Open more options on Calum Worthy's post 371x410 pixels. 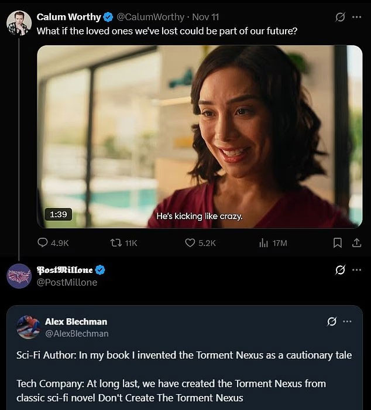(x=356, y=17)
